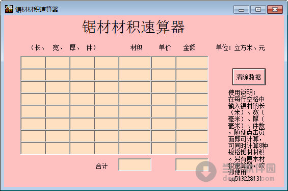Focus the first row 厚 thickness field

tap(82, 63)
